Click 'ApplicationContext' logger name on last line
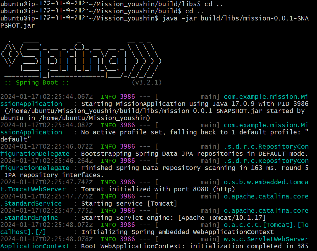This screenshot has width=317, height=251. pyautogui.click(x=35, y=246)
